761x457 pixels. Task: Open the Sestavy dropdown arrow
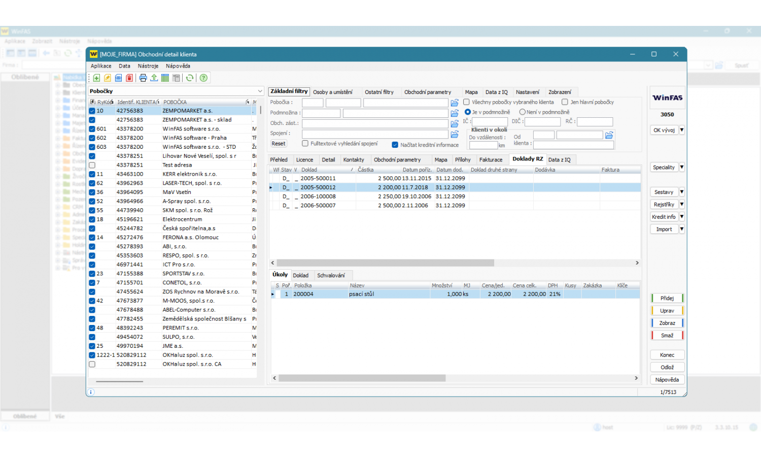coord(682,192)
